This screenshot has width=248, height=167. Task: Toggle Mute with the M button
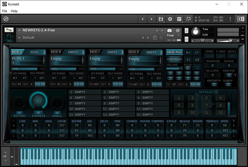[x=186, y=39]
